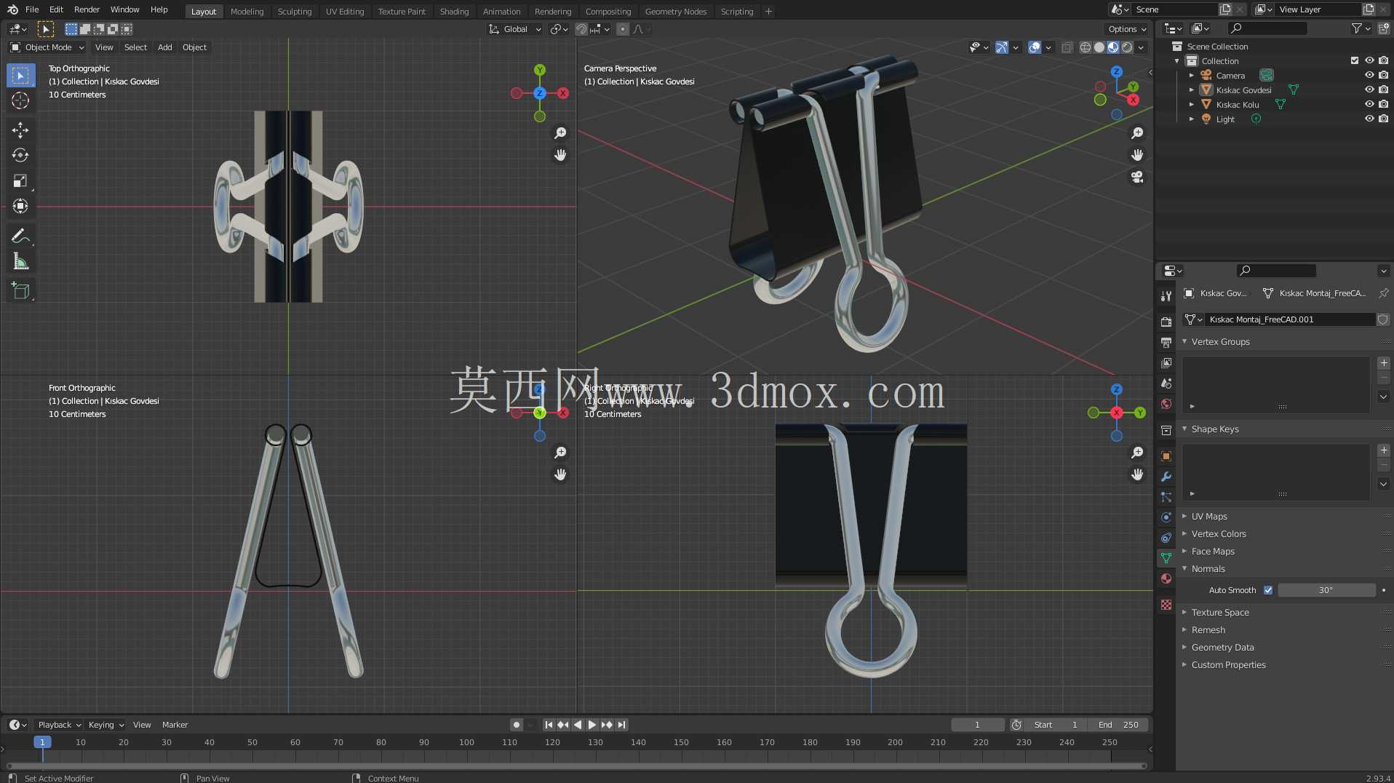Open the Physics properties tab
The width and height of the screenshot is (1394, 783).
point(1166,517)
